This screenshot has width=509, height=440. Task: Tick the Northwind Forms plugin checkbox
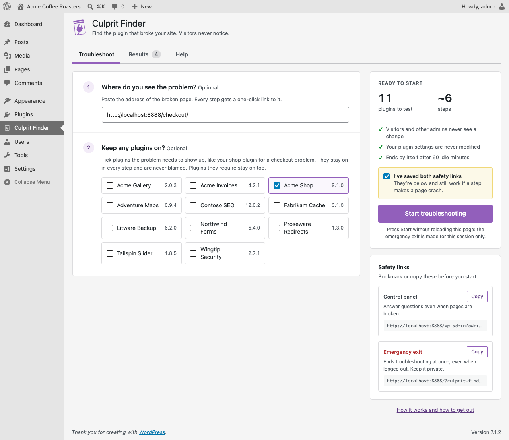pos(193,228)
